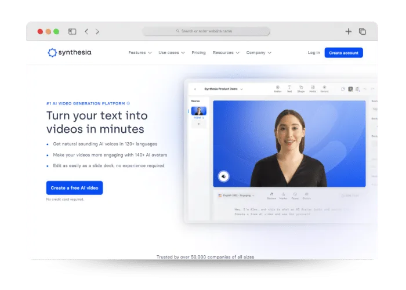This screenshot has width=406, height=290.
Task: Select the Avatar tool in editor
Action: click(x=278, y=89)
